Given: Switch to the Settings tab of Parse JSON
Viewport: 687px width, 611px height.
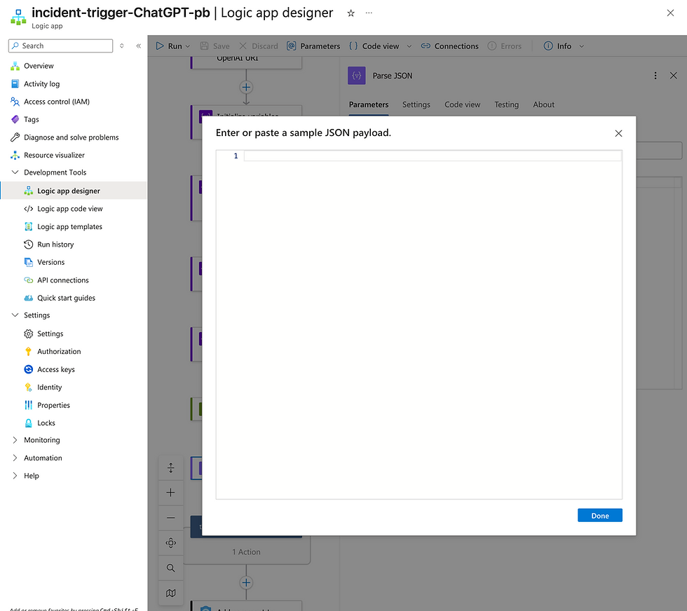Looking at the screenshot, I should (x=416, y=104).
